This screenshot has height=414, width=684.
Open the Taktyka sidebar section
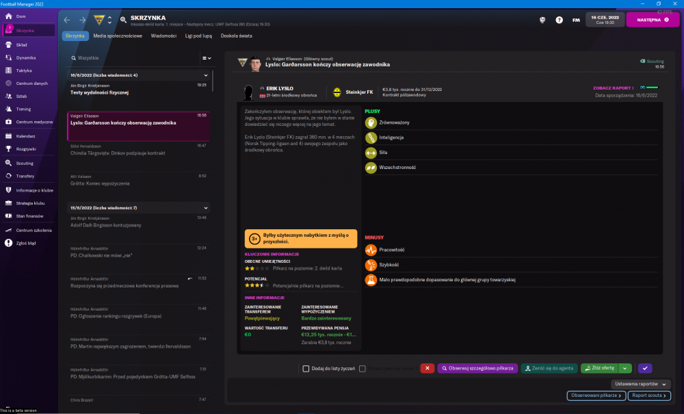(24, 70)
